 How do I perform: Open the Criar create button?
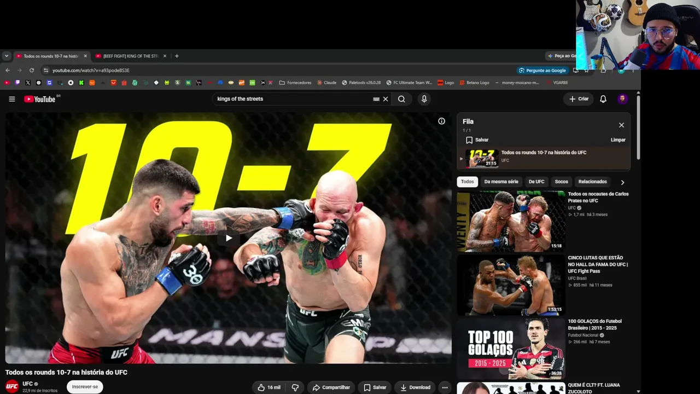click(x=579, y=99)
